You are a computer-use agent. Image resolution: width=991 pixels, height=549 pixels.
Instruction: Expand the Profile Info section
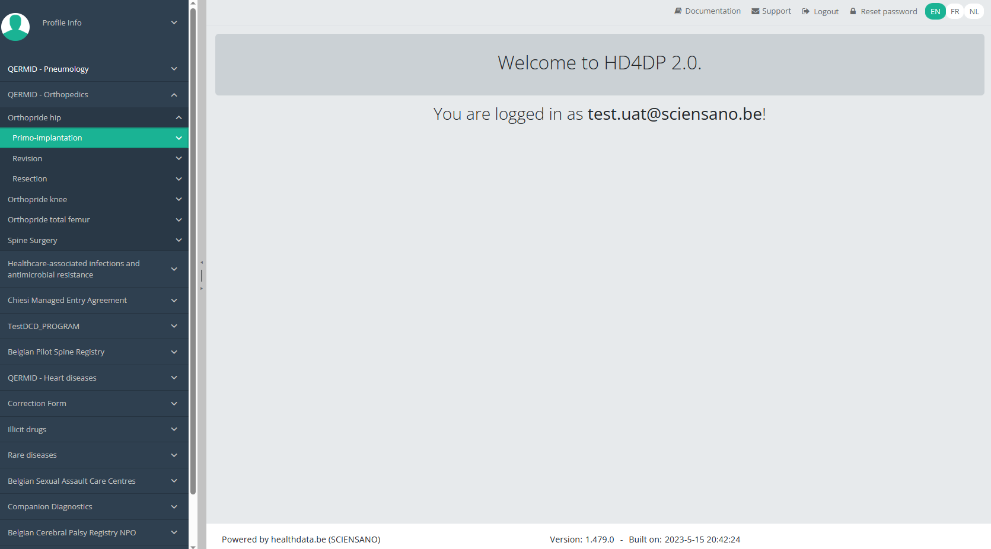(174, 23)
